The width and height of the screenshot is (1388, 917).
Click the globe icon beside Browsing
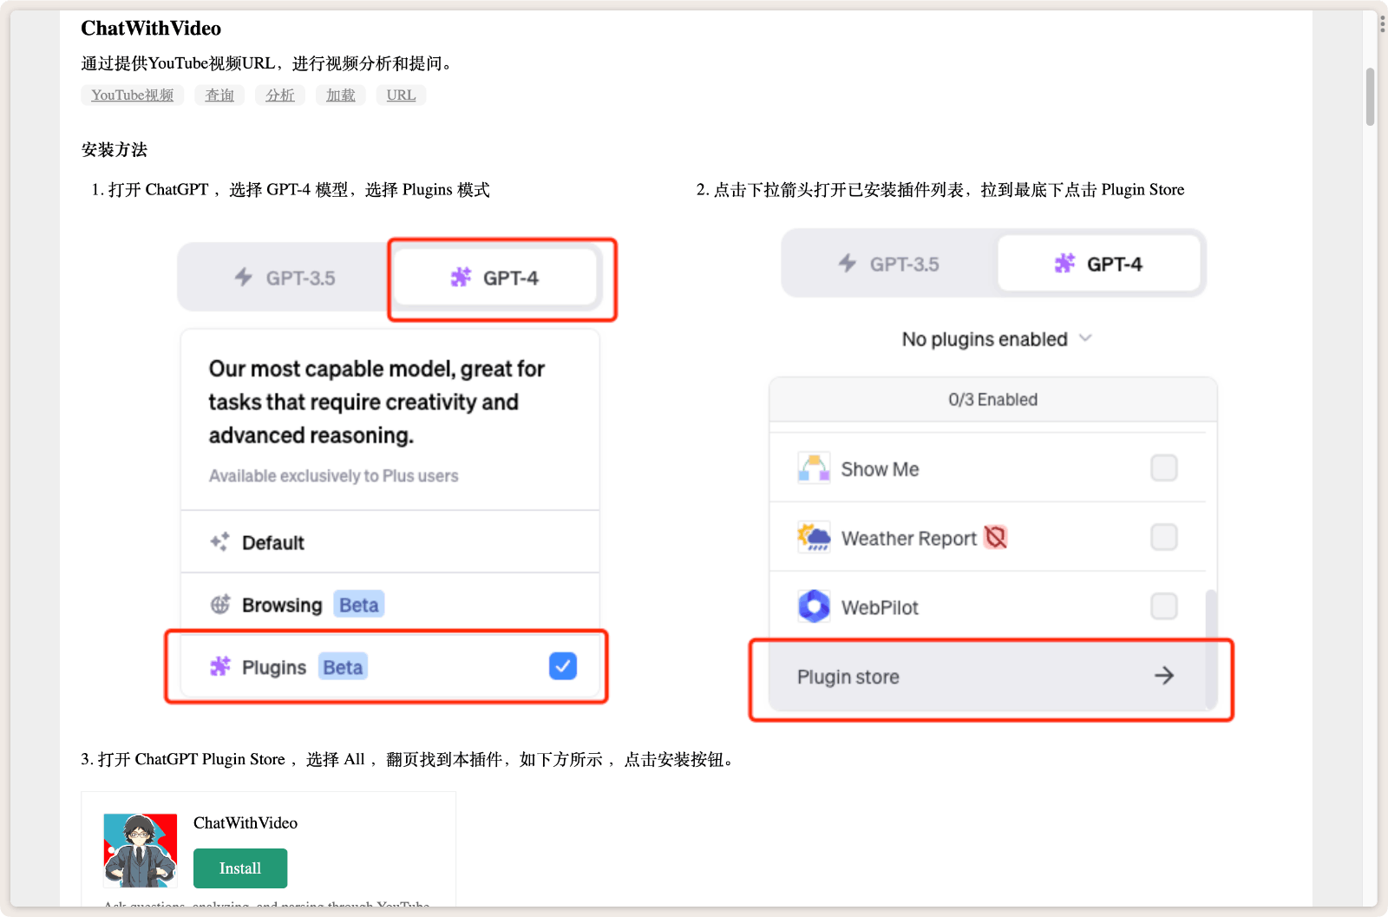point(220,605)
